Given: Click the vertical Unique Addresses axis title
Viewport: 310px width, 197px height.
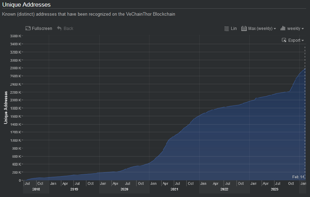Looking at the screenshot, I should pyautogui.click(x=6, y=108).
